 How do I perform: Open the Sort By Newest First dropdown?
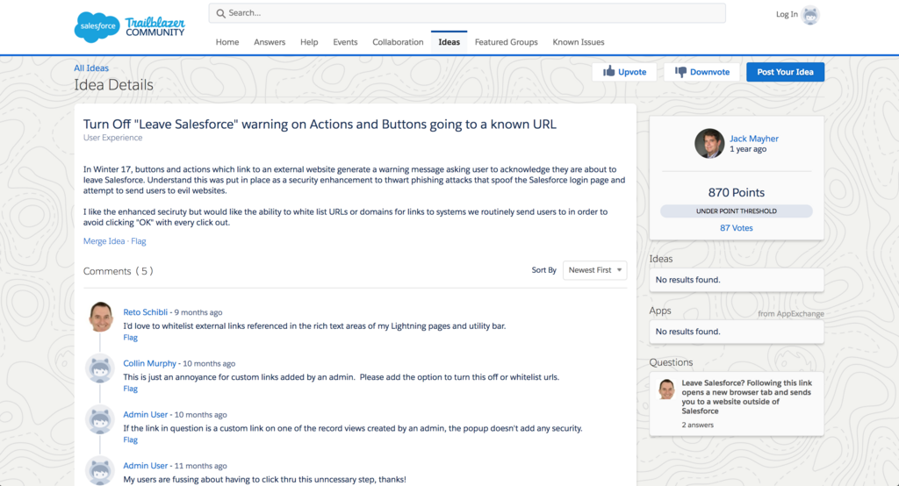point(594,270)
